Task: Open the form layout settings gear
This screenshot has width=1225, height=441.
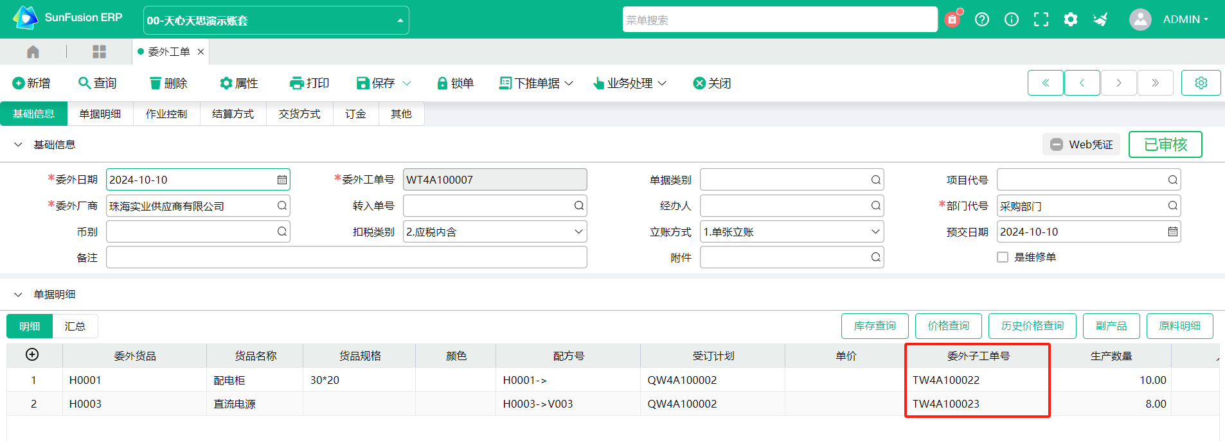Action: (1201, 83)
